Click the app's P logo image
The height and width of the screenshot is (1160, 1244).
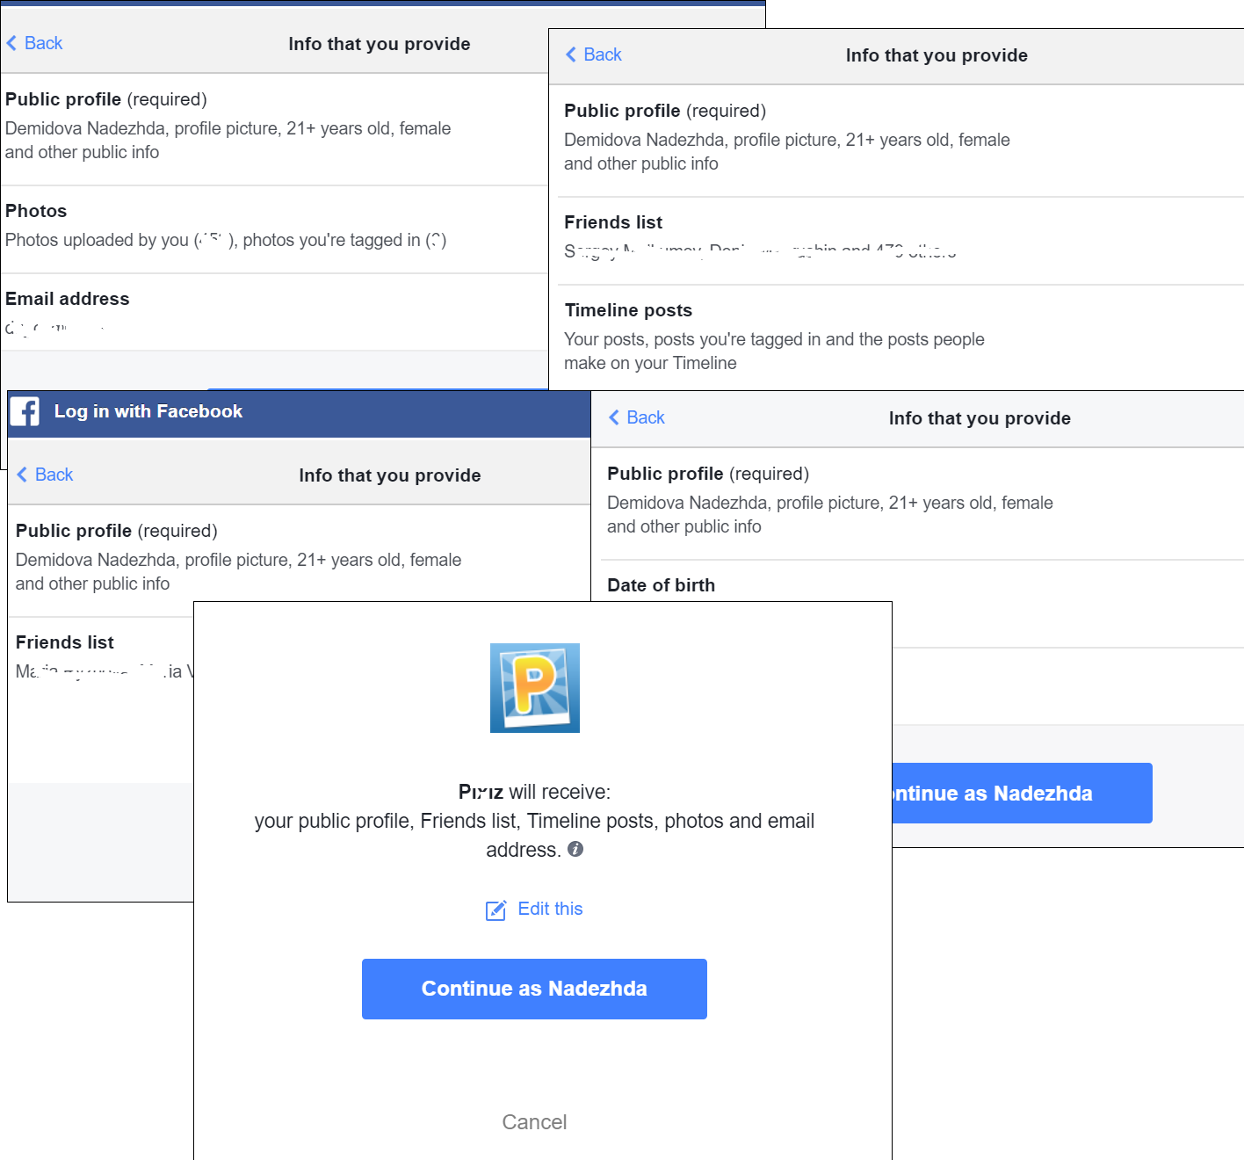535,688
